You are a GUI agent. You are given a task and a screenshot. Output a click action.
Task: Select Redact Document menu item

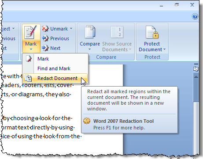(55, 78)
